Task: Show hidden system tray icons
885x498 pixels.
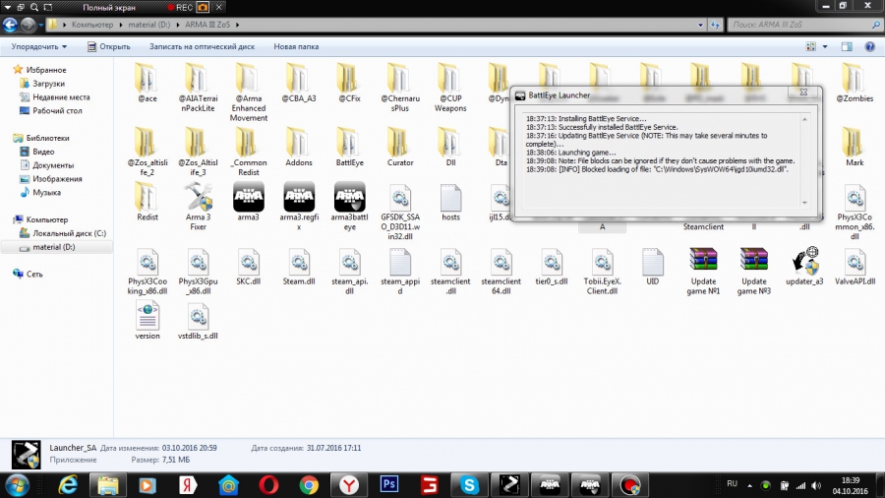Action: [x=749, y=485]
